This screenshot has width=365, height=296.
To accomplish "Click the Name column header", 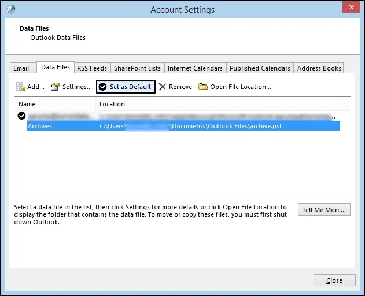I will [x=55, y=104].
